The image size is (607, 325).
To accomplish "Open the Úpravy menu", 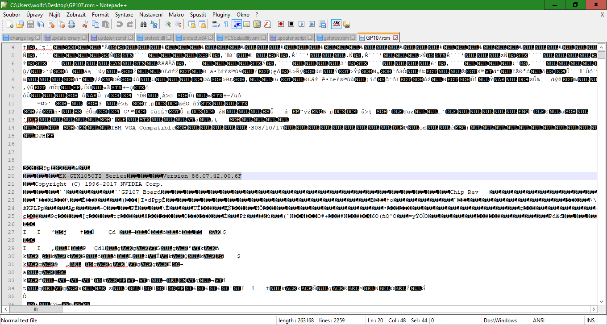I will click(x=35, y=15).
